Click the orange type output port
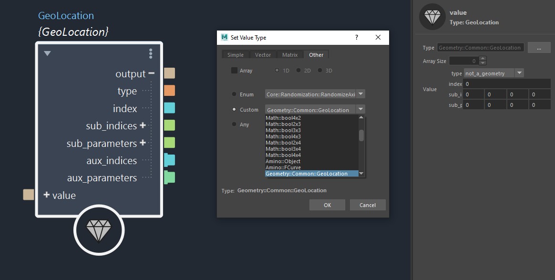Viewport: 555px width, 280px height. (169, 91)
